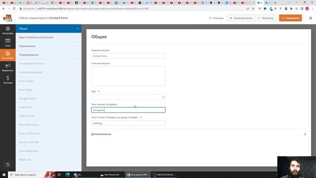
Task: Open the Chrome profile avatar
Action: [307, 9]
